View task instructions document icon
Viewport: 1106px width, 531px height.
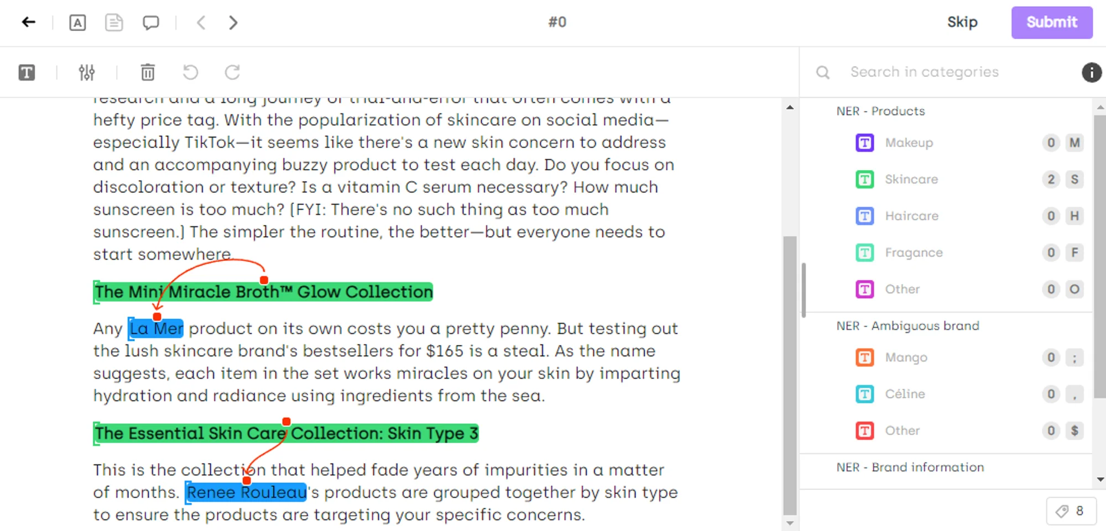pyautogui.click(x=114, y=23)
